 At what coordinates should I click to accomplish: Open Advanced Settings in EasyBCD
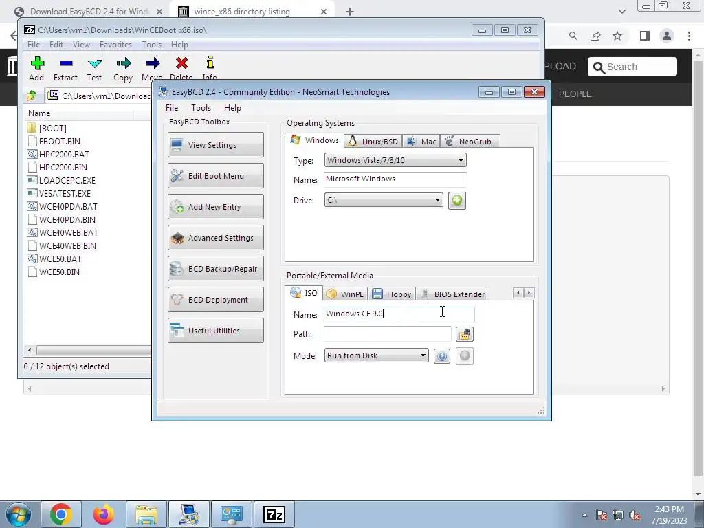click(x=215, y=237)
